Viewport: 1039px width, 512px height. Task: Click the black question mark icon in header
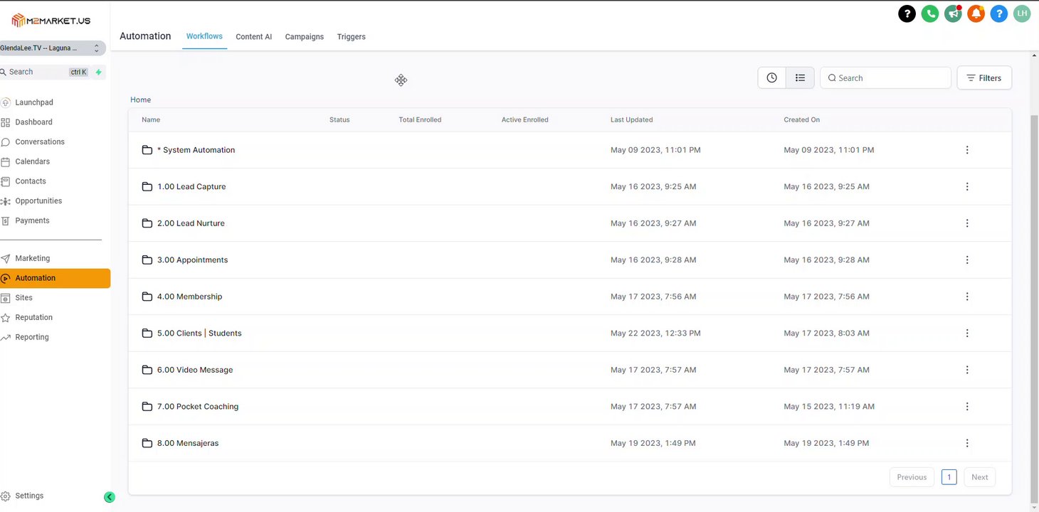click(907, 14)
